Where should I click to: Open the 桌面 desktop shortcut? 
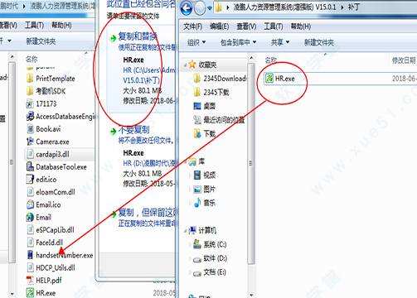205,106
